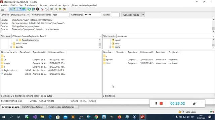Click the recorder link icon

pyautogui.click(x=195, y=103)
